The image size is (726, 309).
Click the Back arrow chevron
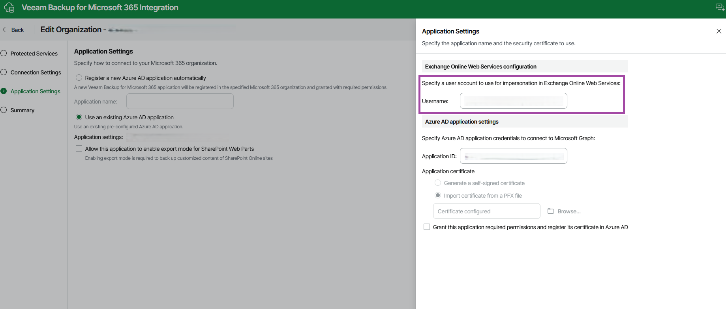click(4, 30)
